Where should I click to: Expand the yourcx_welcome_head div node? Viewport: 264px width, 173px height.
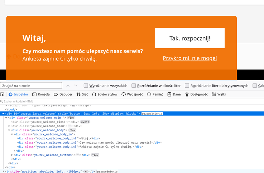10,126
